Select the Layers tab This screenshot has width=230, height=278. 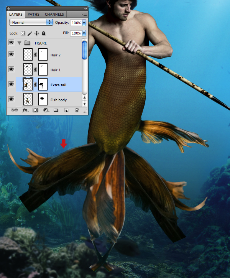click(x=16, y=14)
